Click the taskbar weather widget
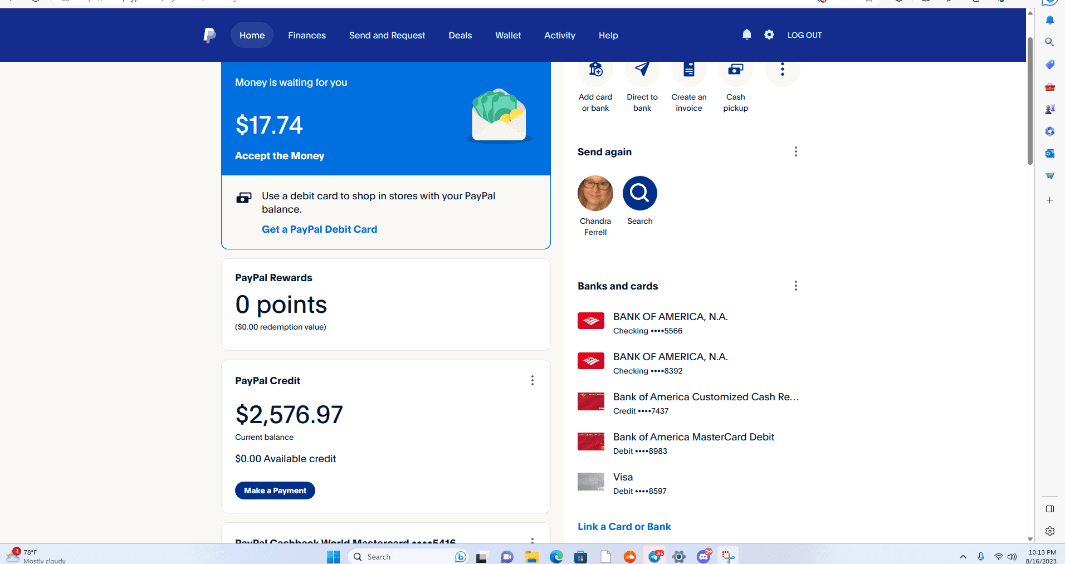1065x564 pixels. point(37,556)
